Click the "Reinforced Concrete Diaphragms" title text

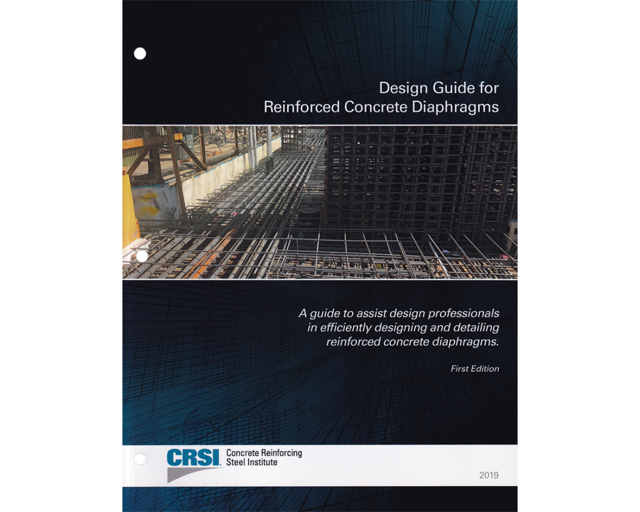coord(381,107)
